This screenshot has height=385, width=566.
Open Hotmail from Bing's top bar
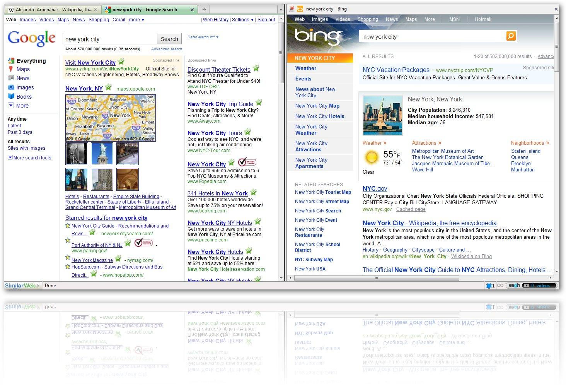(483, 19)
